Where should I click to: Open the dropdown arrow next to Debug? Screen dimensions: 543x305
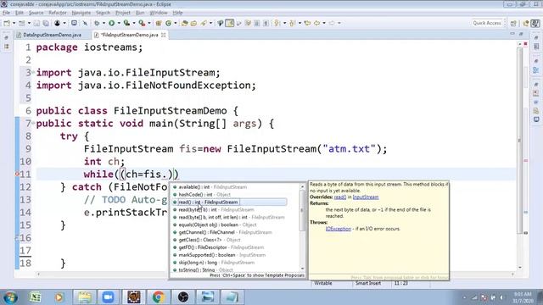tap(104, 23)
